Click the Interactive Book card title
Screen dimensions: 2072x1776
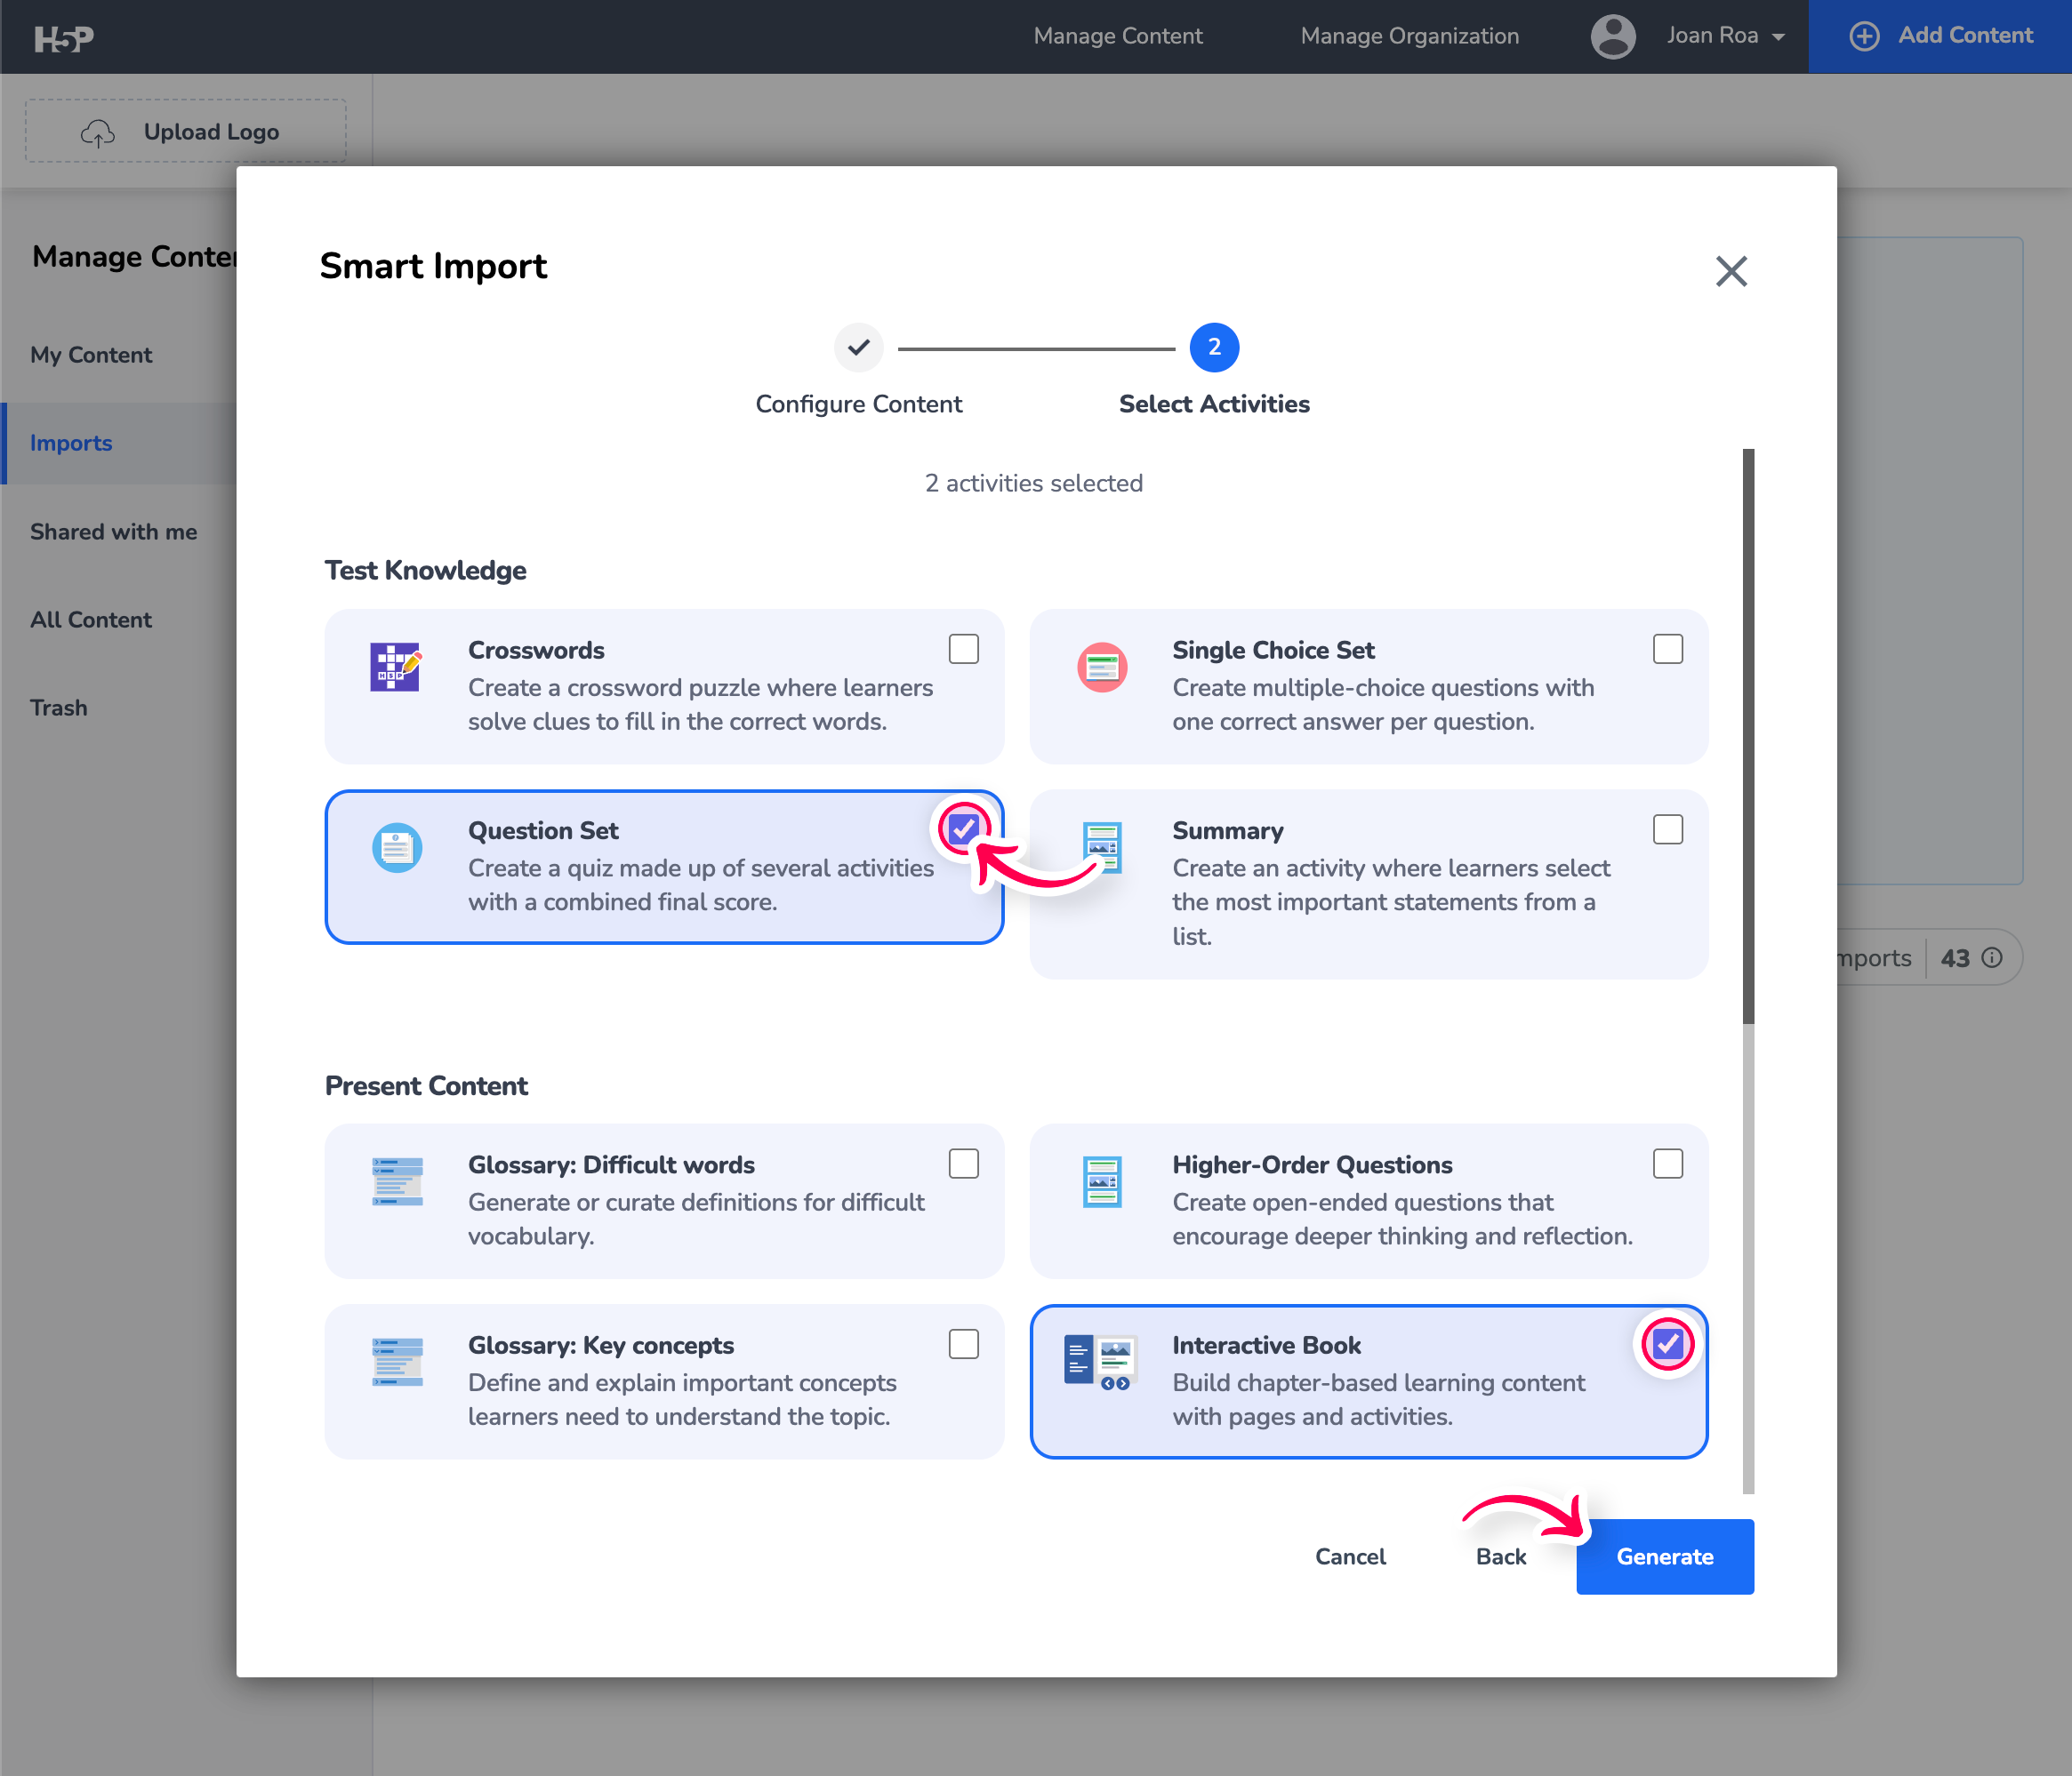click(x=1266, y=1345)
